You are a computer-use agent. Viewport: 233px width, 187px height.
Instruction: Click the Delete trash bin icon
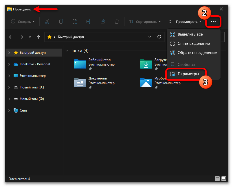[116, 21]
